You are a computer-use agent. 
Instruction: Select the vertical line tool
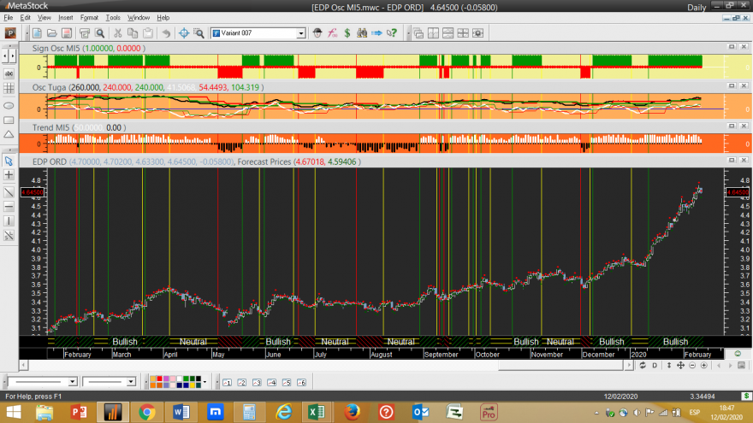click(x=9, y=221)
